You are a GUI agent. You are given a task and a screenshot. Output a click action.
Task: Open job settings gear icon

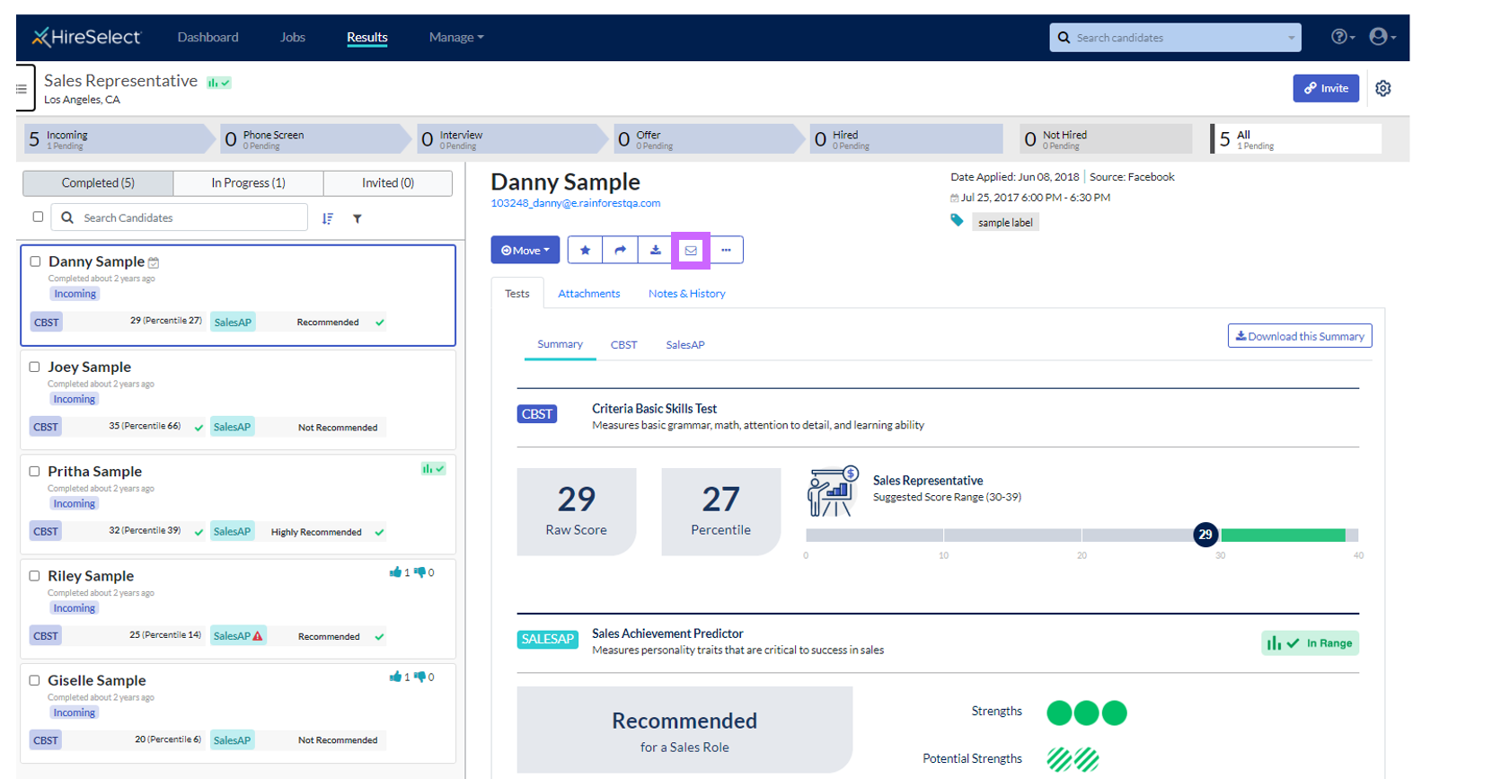coord(1383,88)
